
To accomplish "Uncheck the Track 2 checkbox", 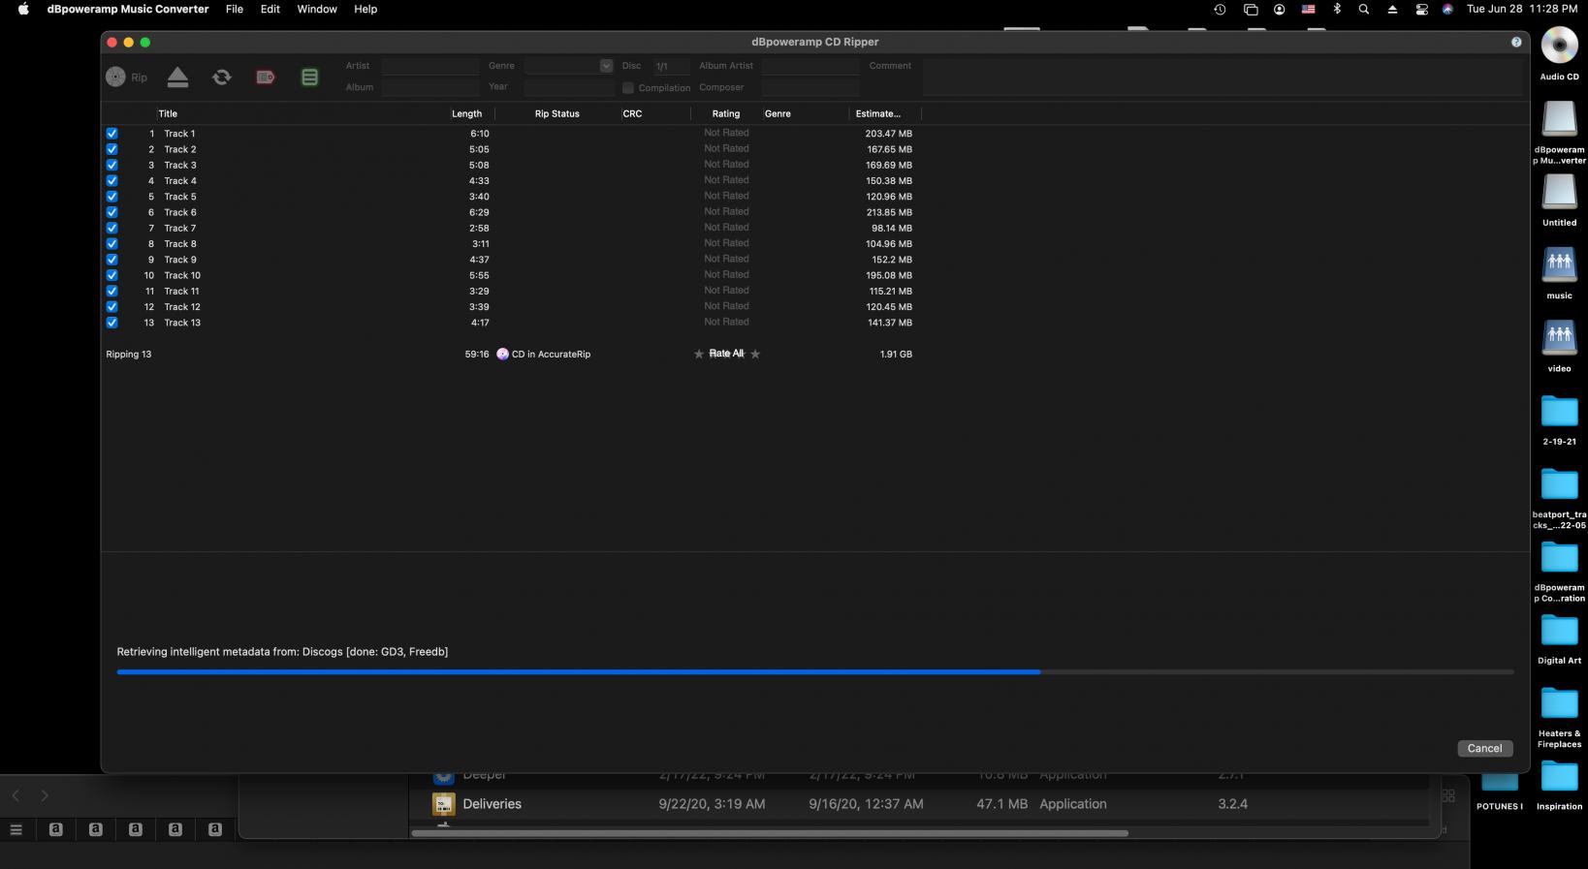I will 111,149.
